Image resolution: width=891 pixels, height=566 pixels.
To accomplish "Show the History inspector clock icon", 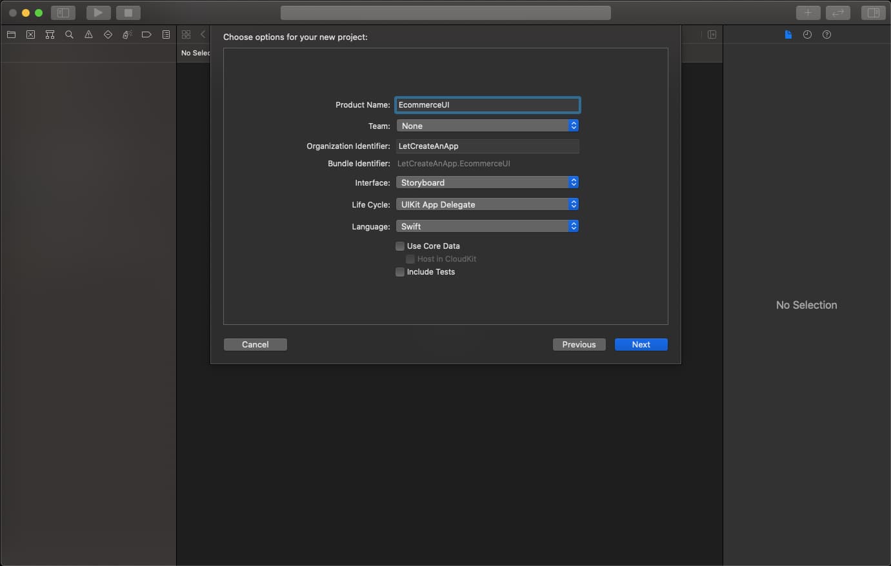I will click(x=807, y=35).
